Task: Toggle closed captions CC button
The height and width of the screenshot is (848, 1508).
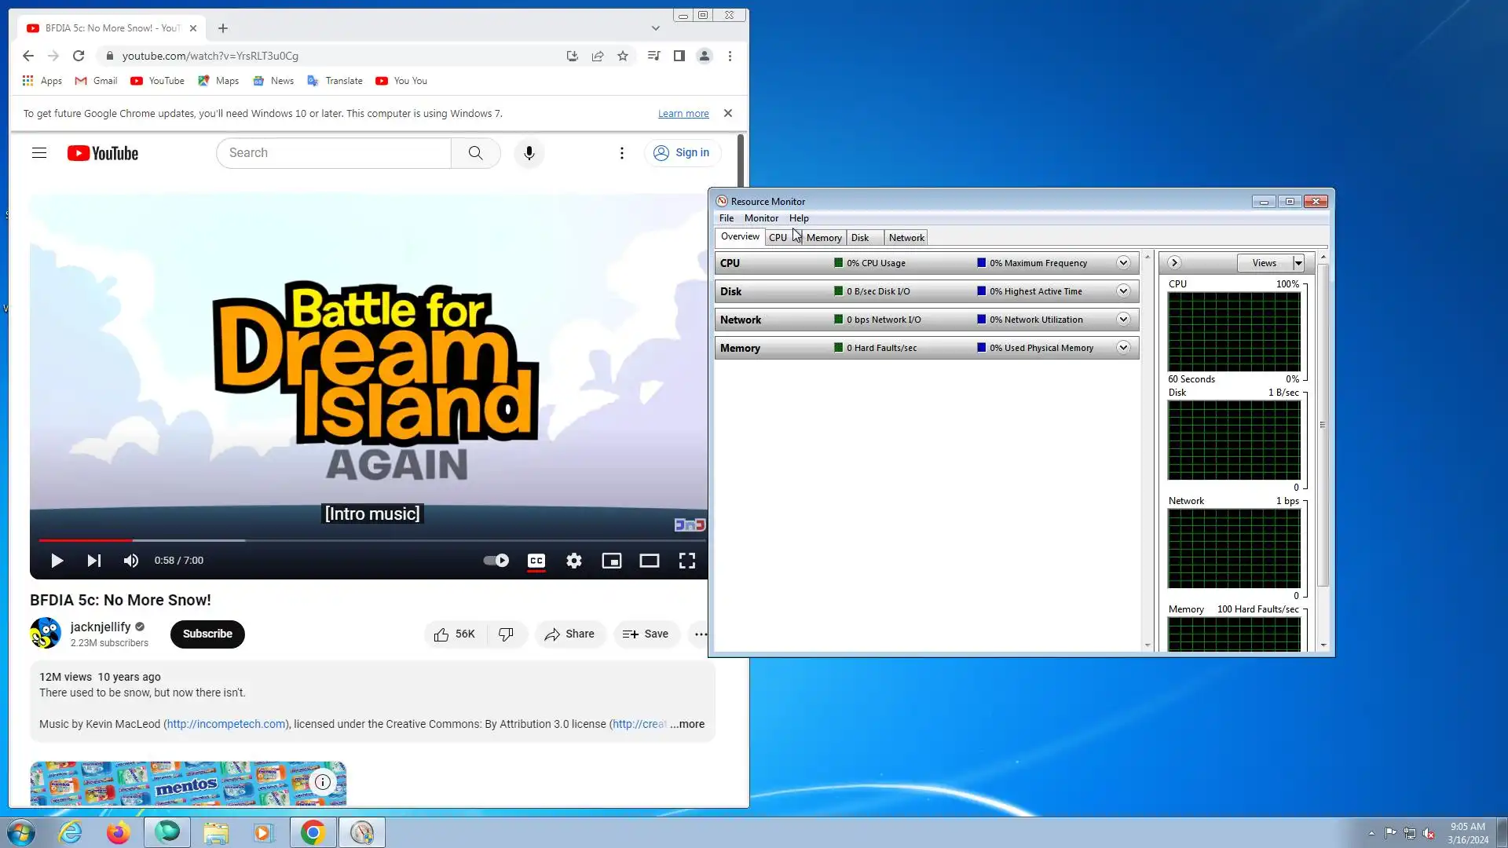Action: coord(536,561)
